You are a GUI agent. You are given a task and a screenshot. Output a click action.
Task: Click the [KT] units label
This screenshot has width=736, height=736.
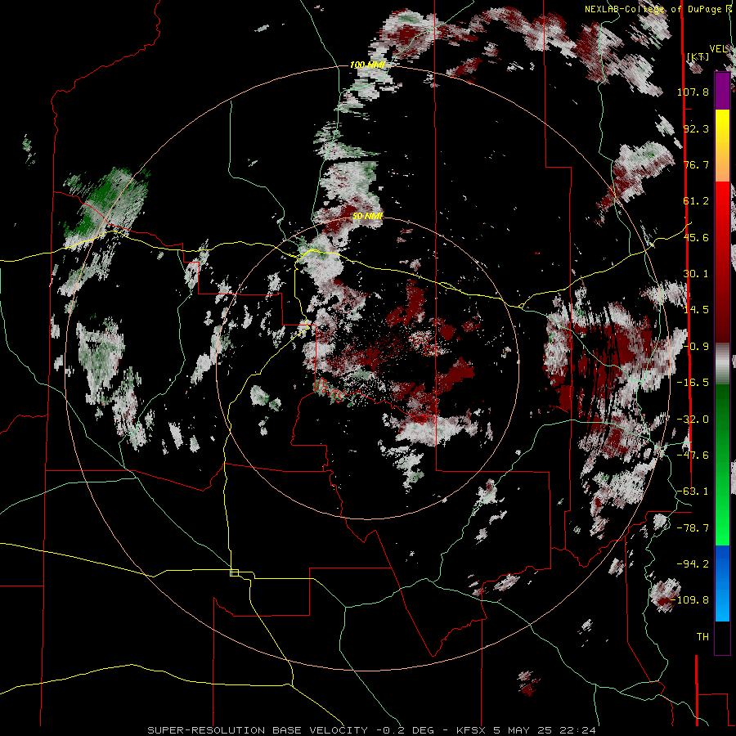point(698,56)
